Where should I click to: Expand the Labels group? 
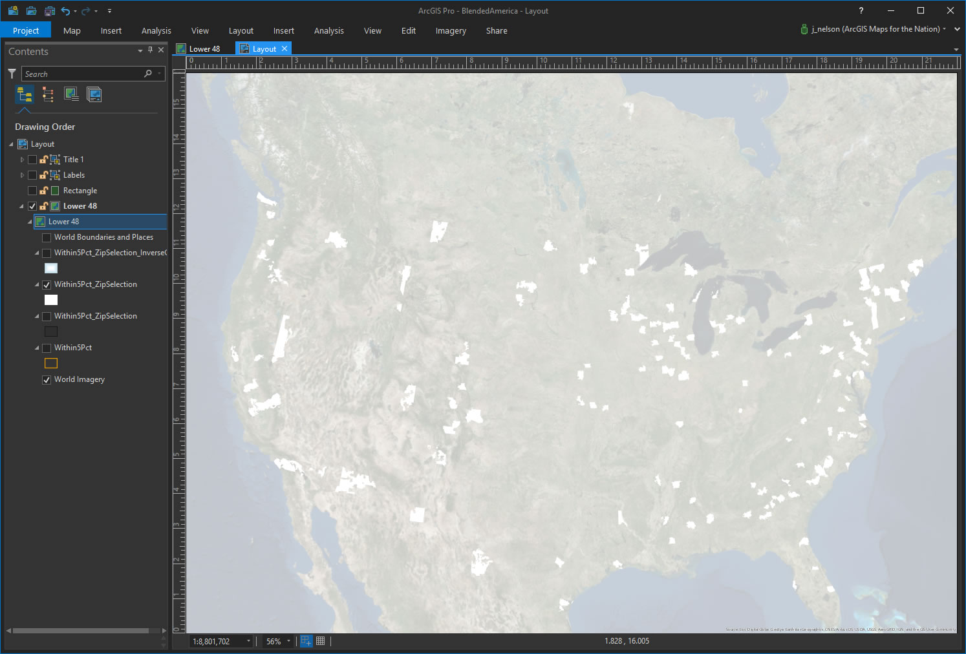click(22, 175)
